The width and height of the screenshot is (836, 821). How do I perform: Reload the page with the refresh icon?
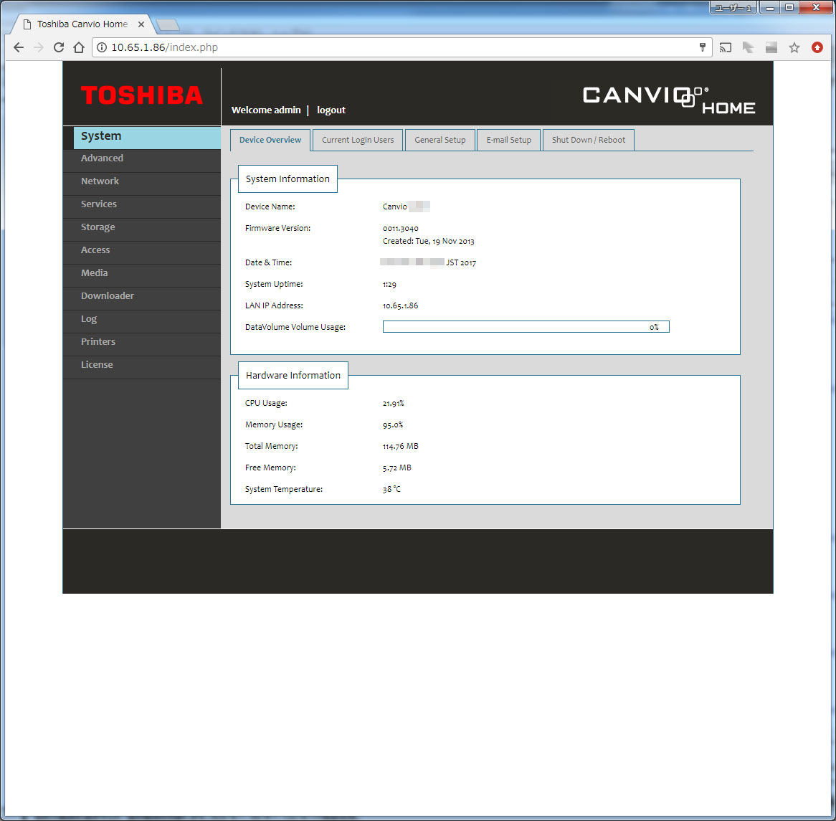(x=59, y=47)
